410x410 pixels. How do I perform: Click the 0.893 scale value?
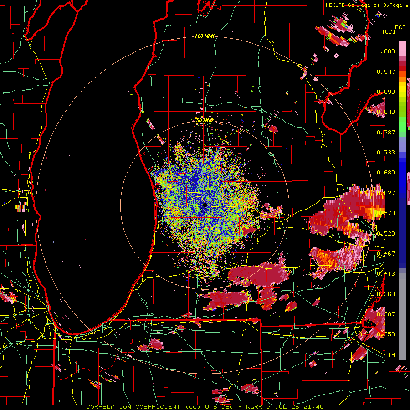(x=386, y=92)
